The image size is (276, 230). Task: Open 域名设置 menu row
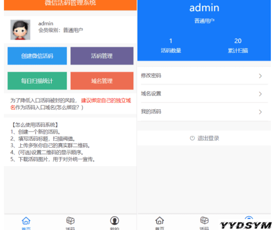pos(204,94)
